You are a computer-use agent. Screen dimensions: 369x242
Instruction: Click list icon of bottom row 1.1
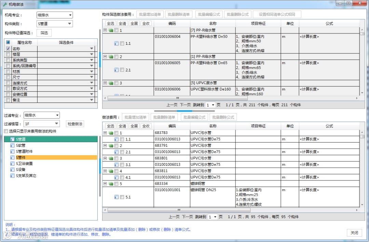[116, 139]
